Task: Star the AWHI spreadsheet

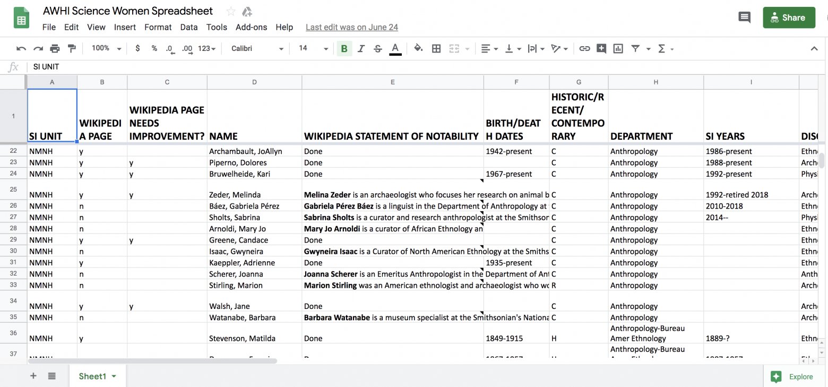Action: coord(230,11)
